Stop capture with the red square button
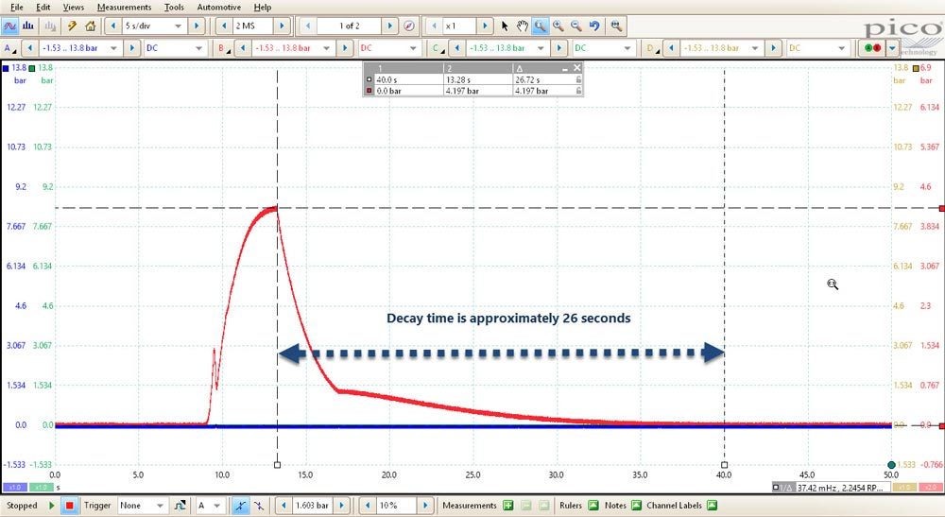The image size is (945, 517). (69, 506)
